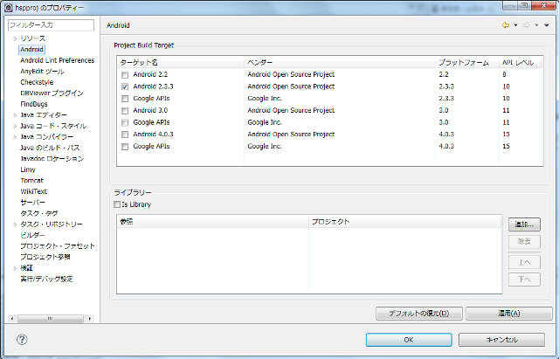Click the フィルター入力 filter text field
The height and width of the screenshot is (359, 559).
click(51, 25)
